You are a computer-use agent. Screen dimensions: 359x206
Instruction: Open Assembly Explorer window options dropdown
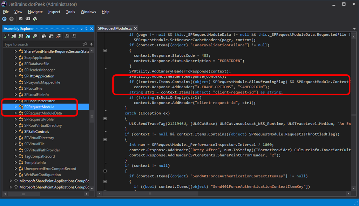[x=82, y=29]
